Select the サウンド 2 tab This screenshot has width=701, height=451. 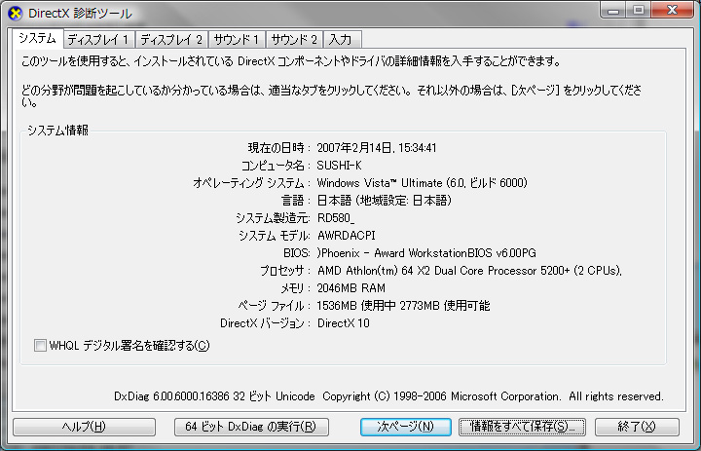295,40
